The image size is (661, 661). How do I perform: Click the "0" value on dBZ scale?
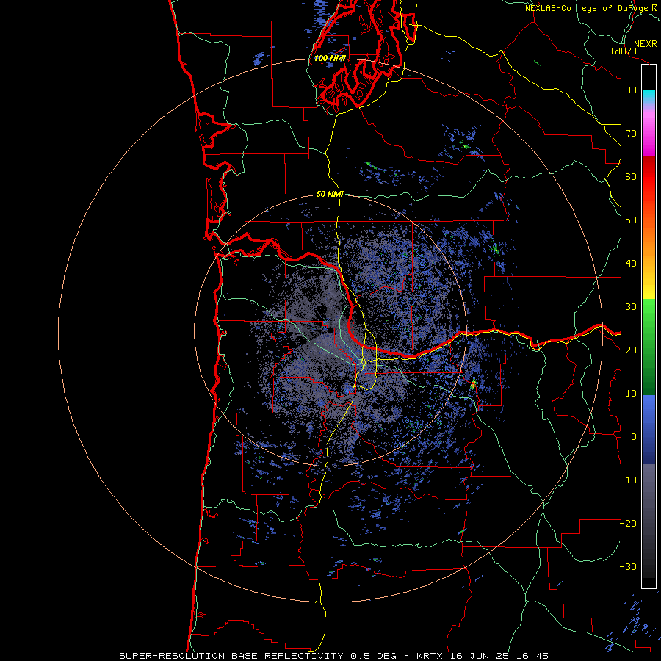pyautogui.click(x=634, y=437)
